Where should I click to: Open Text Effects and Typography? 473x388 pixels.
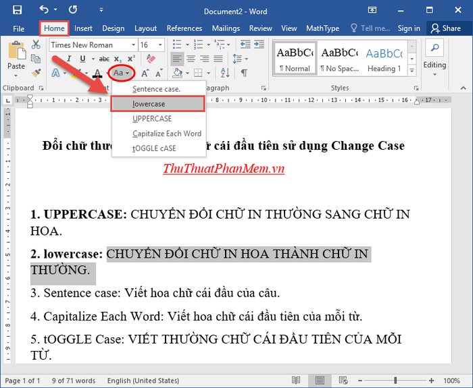56,73
